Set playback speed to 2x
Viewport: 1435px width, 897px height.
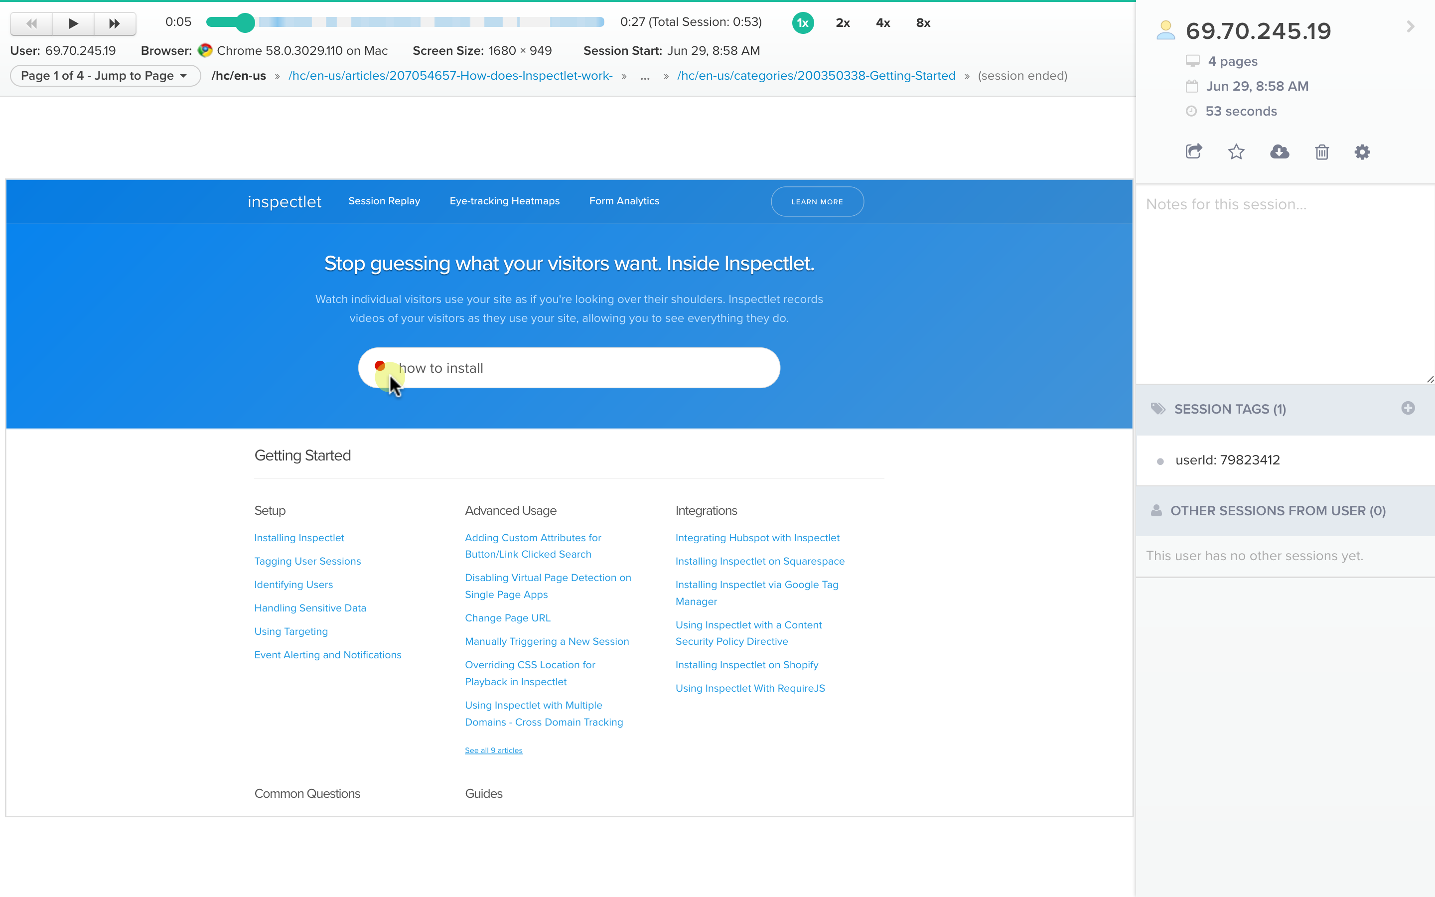pyautogui.click(x=843, y=23)
